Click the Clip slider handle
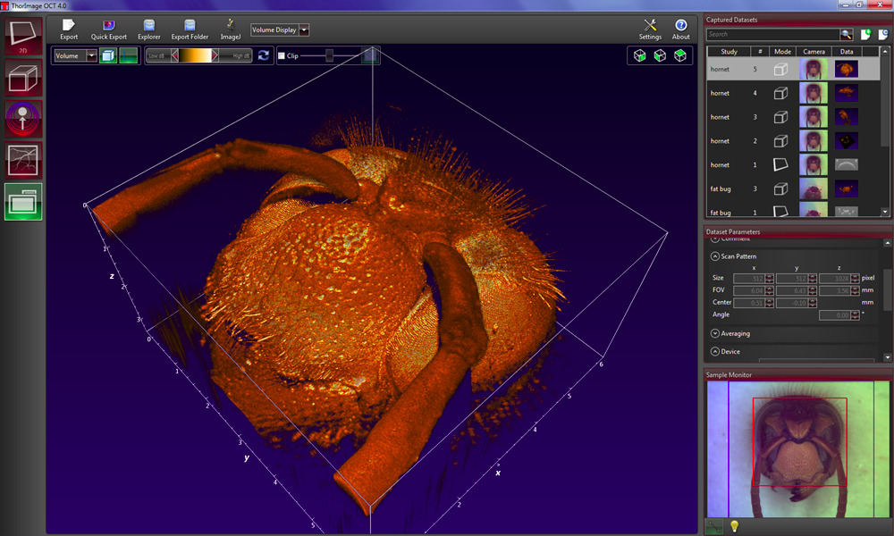 (329, 55)
